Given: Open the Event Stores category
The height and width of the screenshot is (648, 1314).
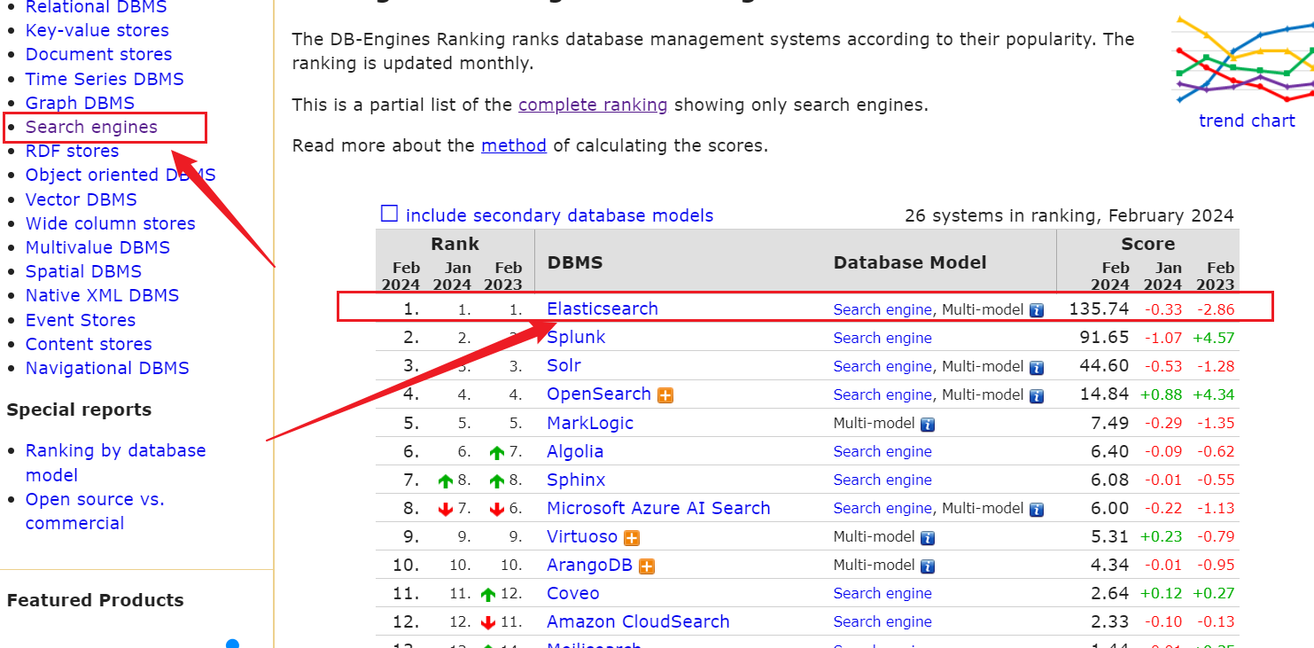Looking at the screenshot, I should pos(81,320).
